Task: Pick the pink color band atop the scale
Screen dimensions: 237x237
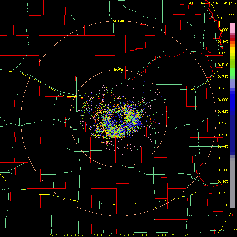Action: [233, 28]
